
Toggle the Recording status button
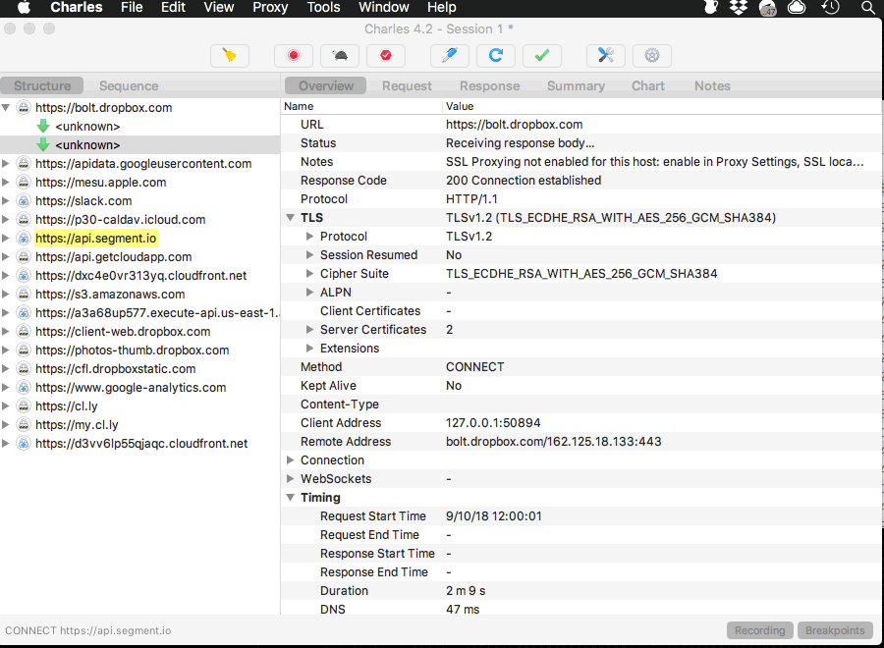(760, 630)
